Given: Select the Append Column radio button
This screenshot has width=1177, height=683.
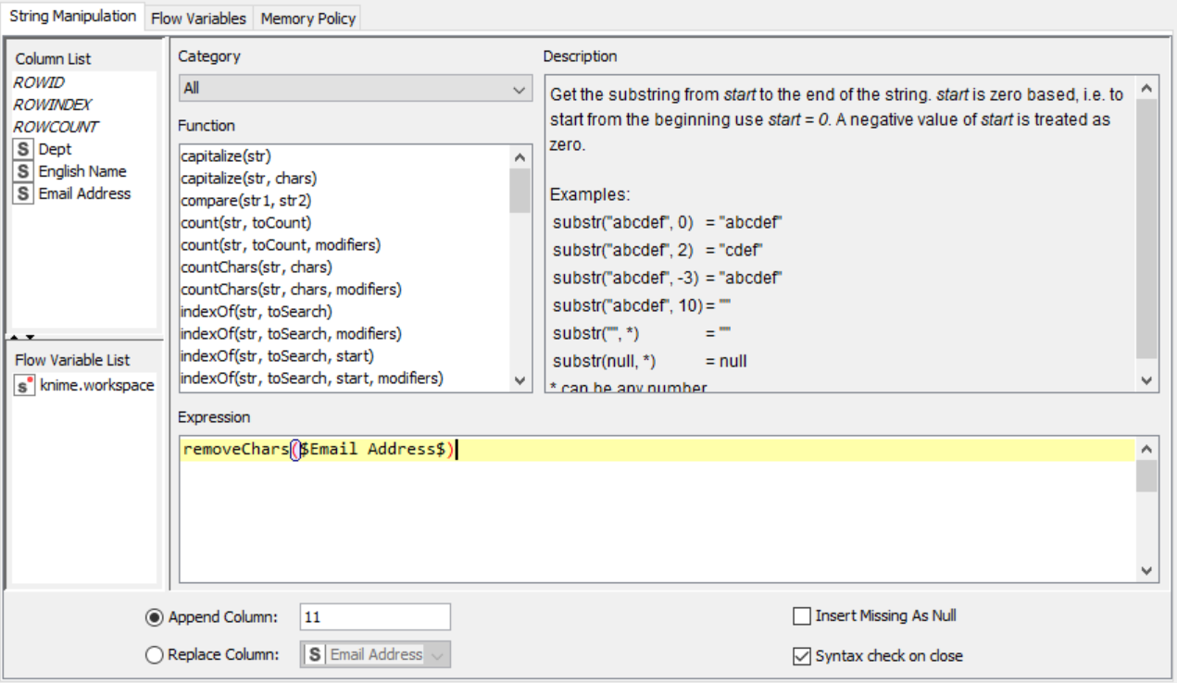Looking at the screenshot, I should 155,617.
